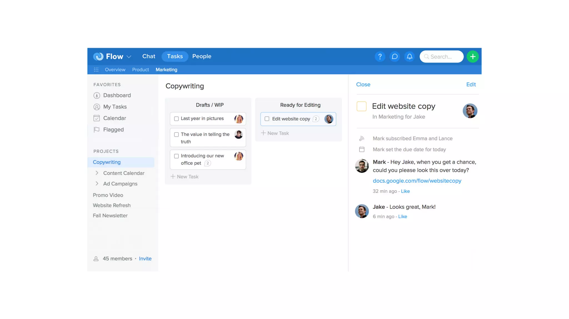Switch to the Chat tab
This screenshot has width=569, height=319.
[149, 56]
